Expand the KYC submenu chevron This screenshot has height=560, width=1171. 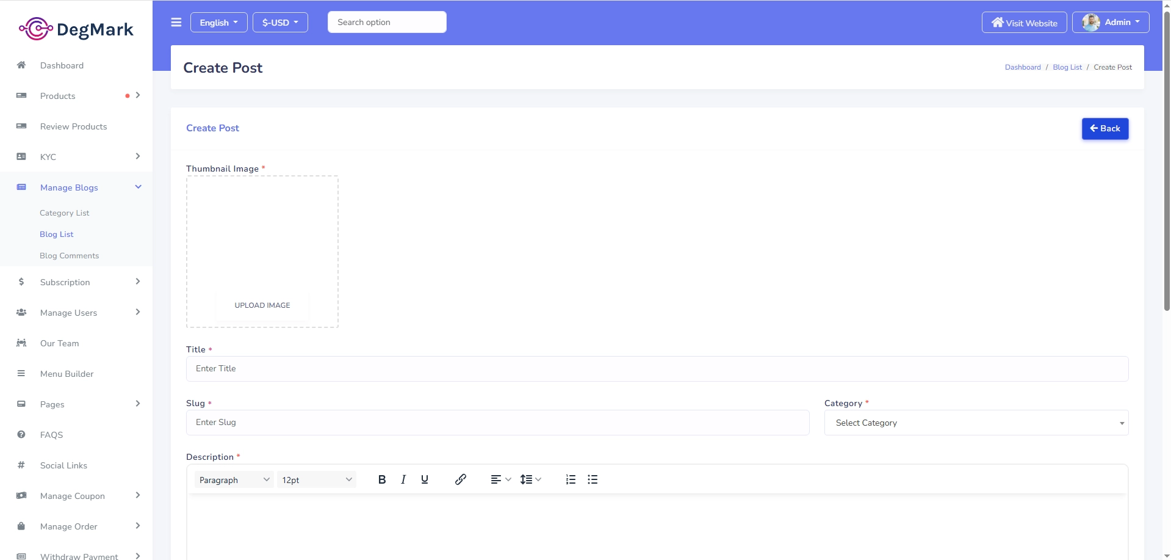tap(138, 156)
